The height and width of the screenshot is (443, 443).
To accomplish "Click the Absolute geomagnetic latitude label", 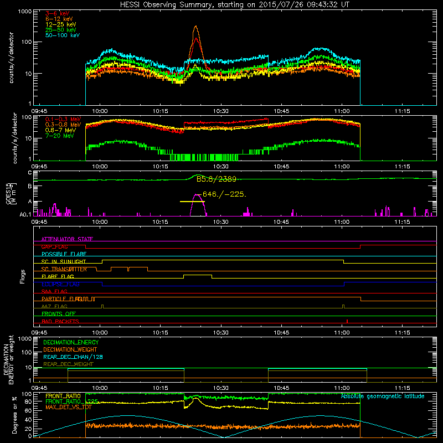I will click(383, 396).
